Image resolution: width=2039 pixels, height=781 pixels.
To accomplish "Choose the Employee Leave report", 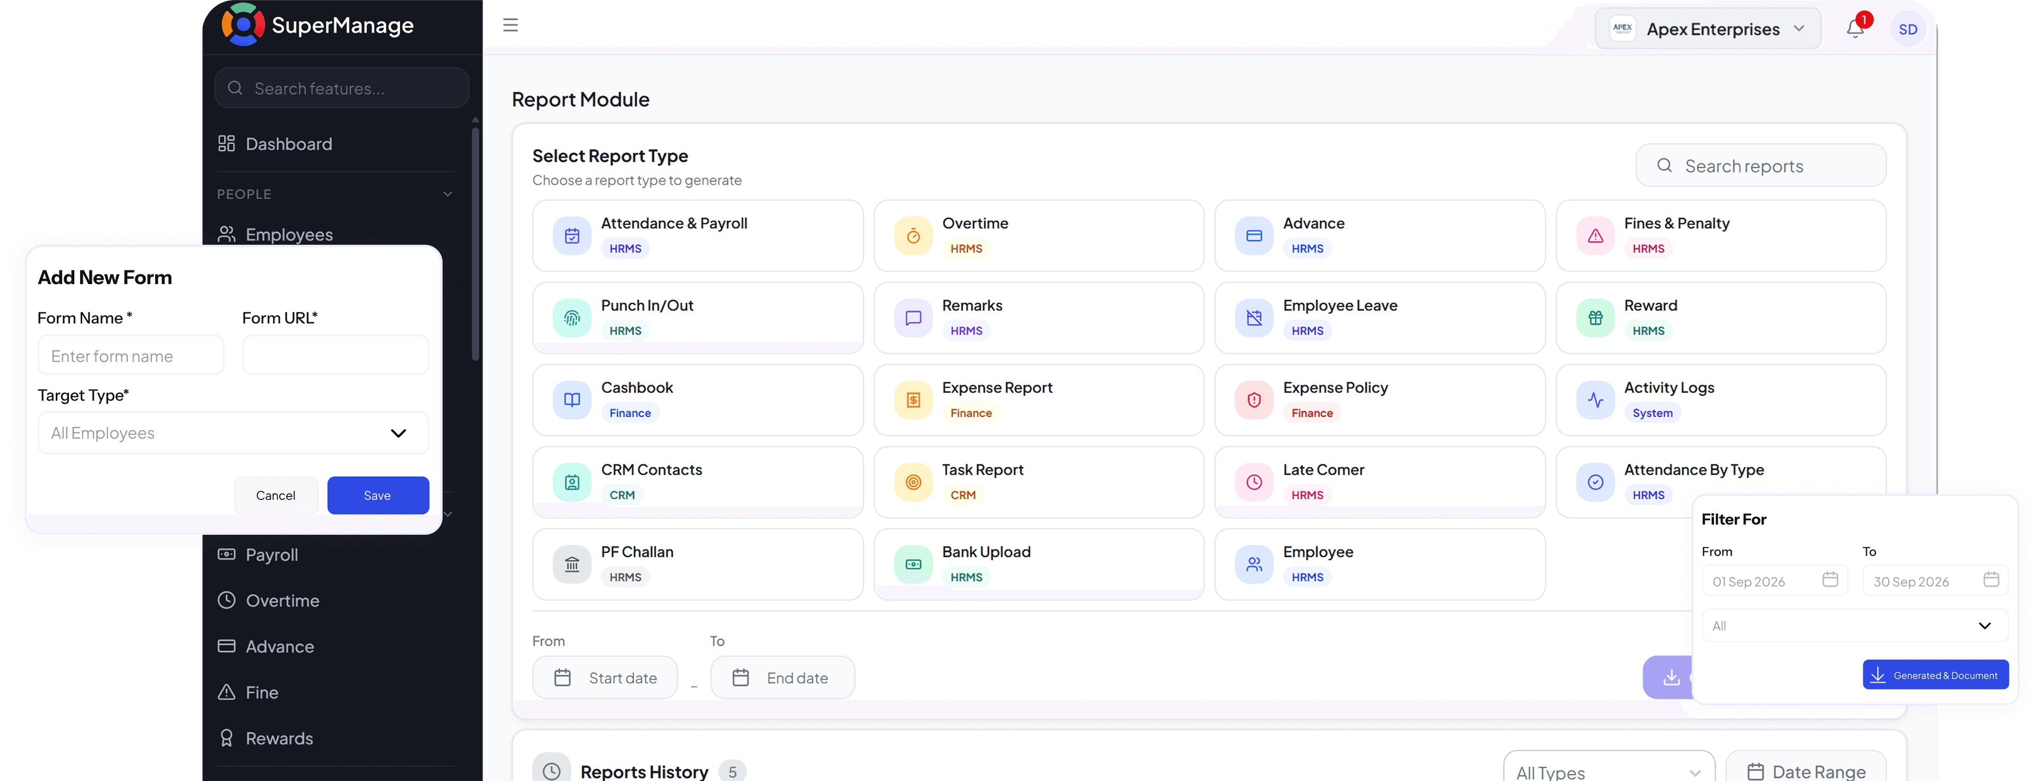I will (1380, 318).
